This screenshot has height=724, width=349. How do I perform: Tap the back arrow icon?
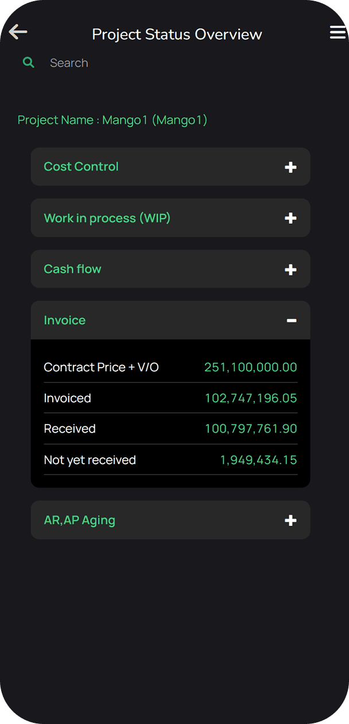tap(18, 32)
